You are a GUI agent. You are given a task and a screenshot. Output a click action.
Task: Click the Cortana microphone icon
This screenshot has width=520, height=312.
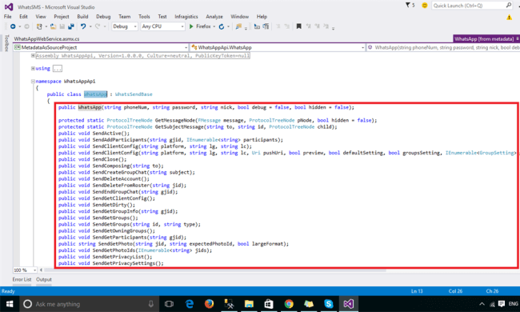point(151,304)
